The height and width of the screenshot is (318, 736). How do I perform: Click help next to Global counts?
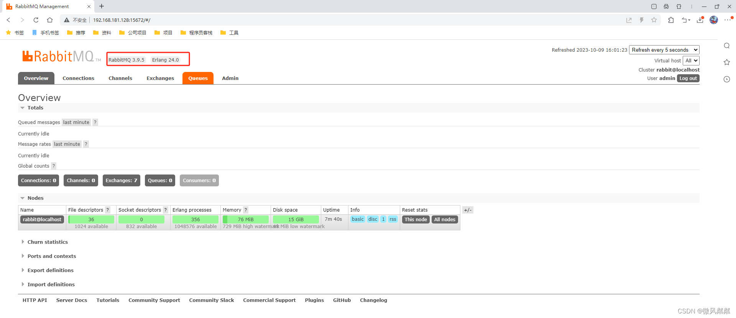54,166
